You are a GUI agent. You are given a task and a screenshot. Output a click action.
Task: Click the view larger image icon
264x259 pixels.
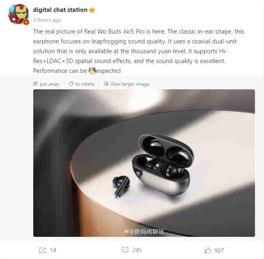point(106,84)
